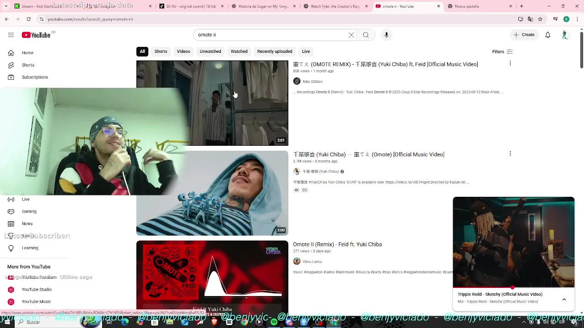This screenshot has height=328, width=584.
Task: Open the account avatar menu
Action: tap(565, 35)
